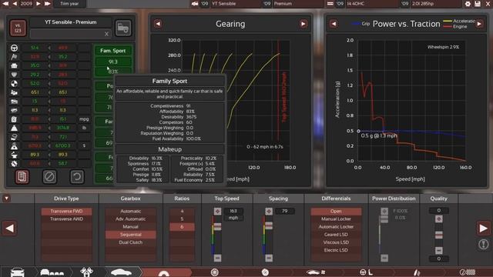Show next graph in Gearing panel

(x=304, y=24)
